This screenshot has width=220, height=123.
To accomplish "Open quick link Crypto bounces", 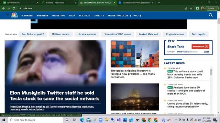I will [175, 34].
